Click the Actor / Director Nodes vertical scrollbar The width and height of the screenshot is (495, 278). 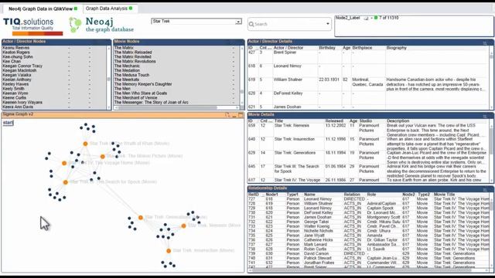click(108, 77)
